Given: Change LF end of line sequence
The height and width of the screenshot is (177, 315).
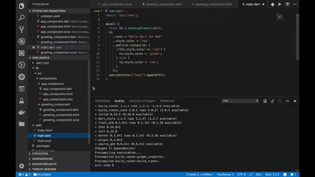Looking at the screenshot, I should pos(251,175).
